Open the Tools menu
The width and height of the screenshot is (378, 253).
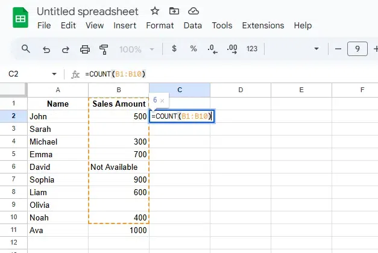222,25
